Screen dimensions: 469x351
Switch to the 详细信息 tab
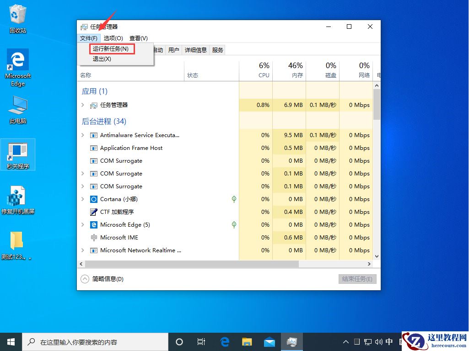tap(196, 50)
